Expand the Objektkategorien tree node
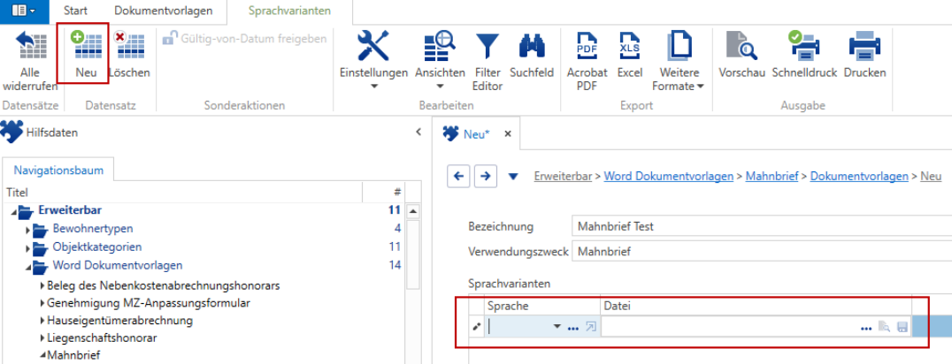The image size is (952, 364). click(28, 249)
